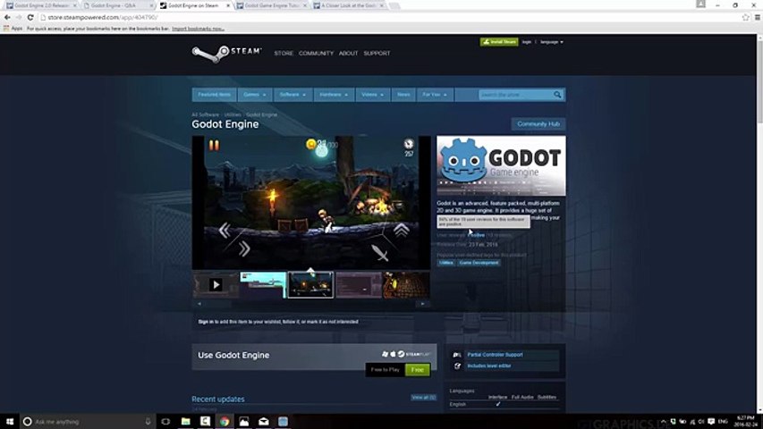This screenshot has height=429, width=763.
Task: Click the Godot Game engine header image
Action: 501,166
